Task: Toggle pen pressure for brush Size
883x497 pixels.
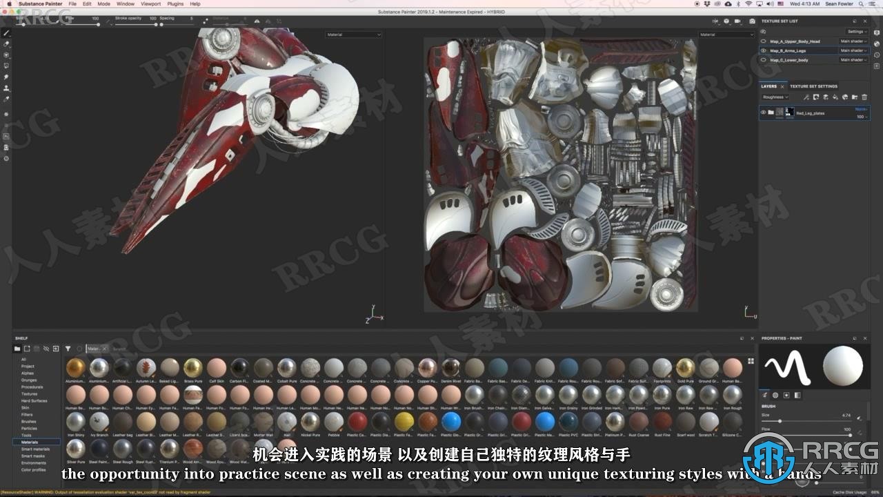Action: [859, 418]
